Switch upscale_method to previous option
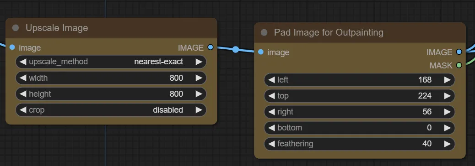The height and width of the screenshot is (166, 475). click(23, 62)
